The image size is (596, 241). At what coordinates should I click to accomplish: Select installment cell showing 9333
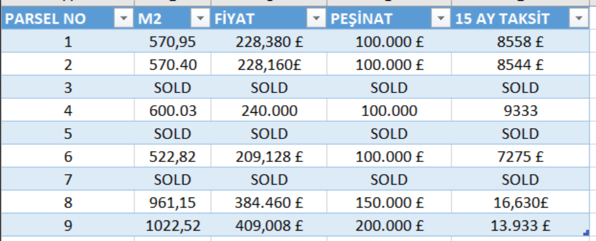520,110
